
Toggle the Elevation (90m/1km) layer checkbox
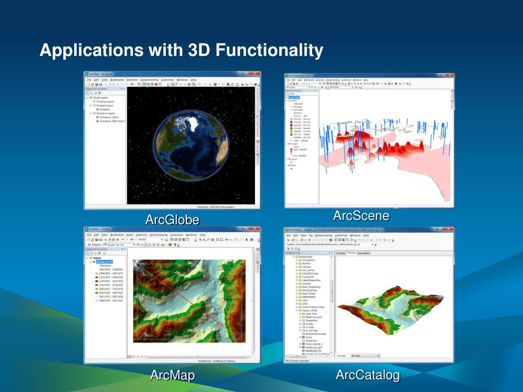click(97, 121)
